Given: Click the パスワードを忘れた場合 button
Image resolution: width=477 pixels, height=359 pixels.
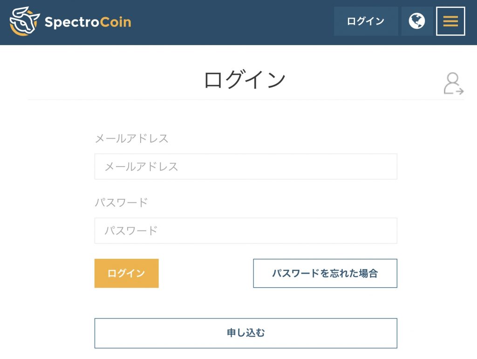Looking at the screenshot, I should coord(325,273).
